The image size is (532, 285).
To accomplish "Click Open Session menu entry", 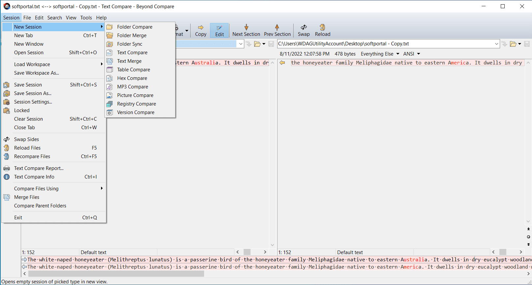I will pyautogui.click(x=54, y=53).
